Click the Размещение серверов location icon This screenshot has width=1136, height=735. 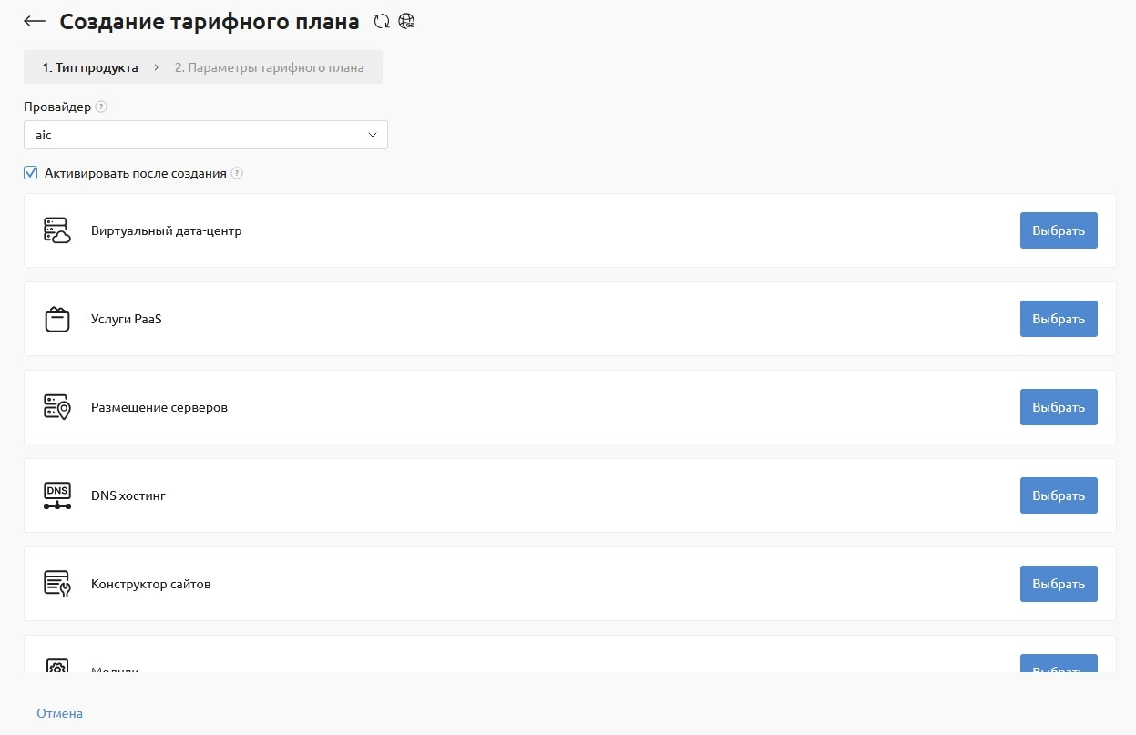(x=57, y=407)
